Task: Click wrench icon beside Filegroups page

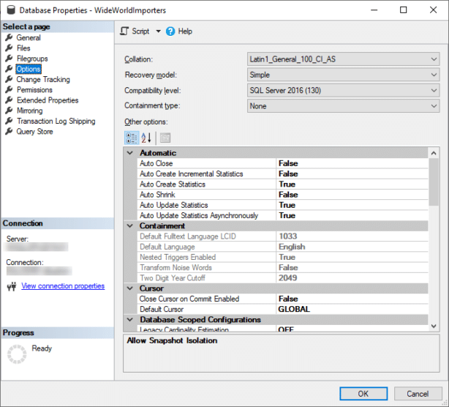Action: [10, 58]
